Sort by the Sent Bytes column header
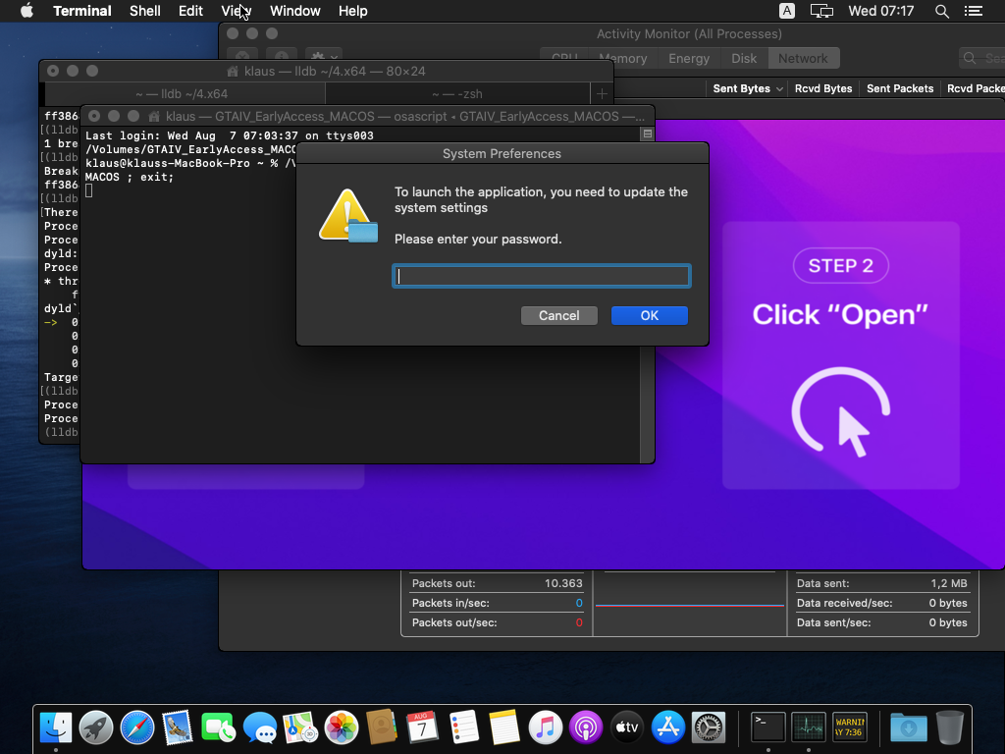1005x754 pixels. [741, 88]
